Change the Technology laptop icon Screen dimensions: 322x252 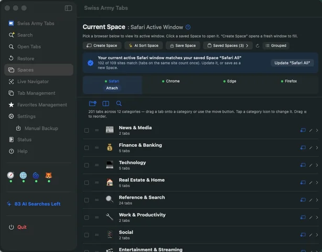[110, 165]
